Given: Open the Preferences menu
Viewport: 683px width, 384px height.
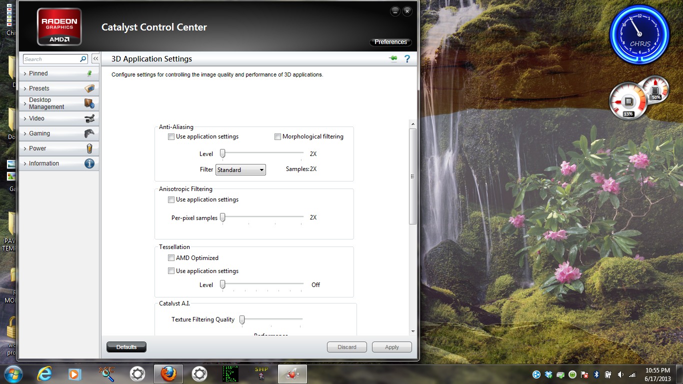Looking at the screenshot, I should [x=390, y=42].
